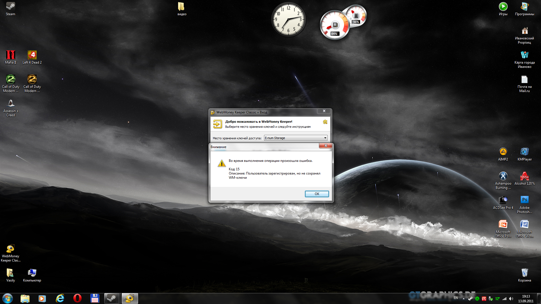Open the Steam desktop shortcut
The height and width of the screenshot is (304, 541).
click(11, 9)
